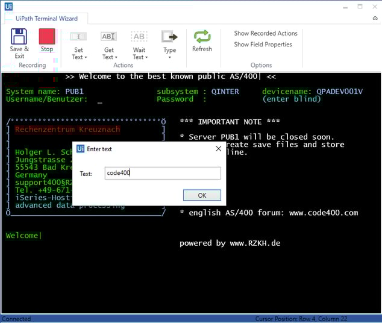
Task: Click the UiPath logo in the title bar
Action: [8, 7]
